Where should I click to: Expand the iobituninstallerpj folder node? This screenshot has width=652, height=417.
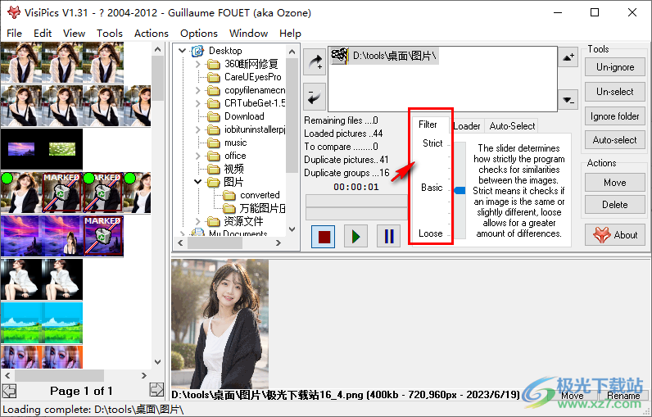(198, 129)
